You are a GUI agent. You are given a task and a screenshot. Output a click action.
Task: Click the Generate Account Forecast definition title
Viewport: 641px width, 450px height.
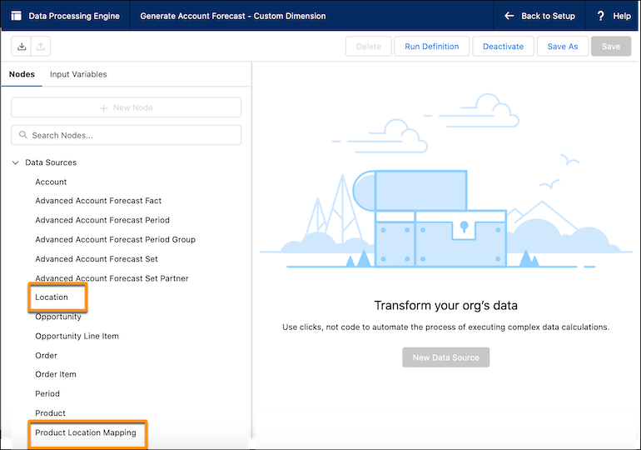(x=233, y=16)
